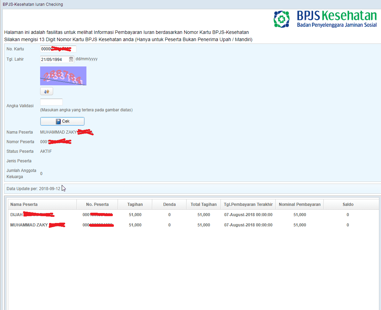This screenshot has width=381, height=310.
Task: Click the Denda column header
Action: point(169,204)
